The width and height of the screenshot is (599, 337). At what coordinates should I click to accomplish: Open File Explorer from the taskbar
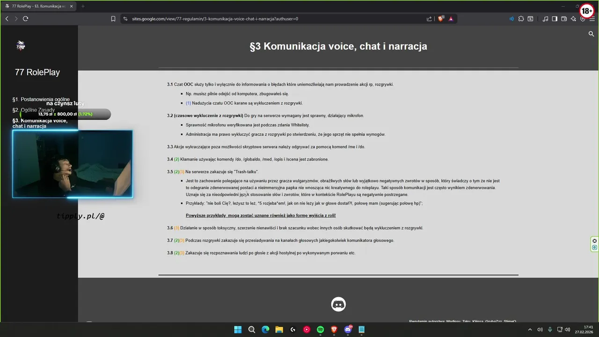pos(279,330)
